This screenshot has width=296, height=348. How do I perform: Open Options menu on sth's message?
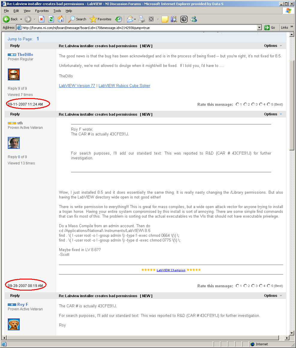(273, 114)
